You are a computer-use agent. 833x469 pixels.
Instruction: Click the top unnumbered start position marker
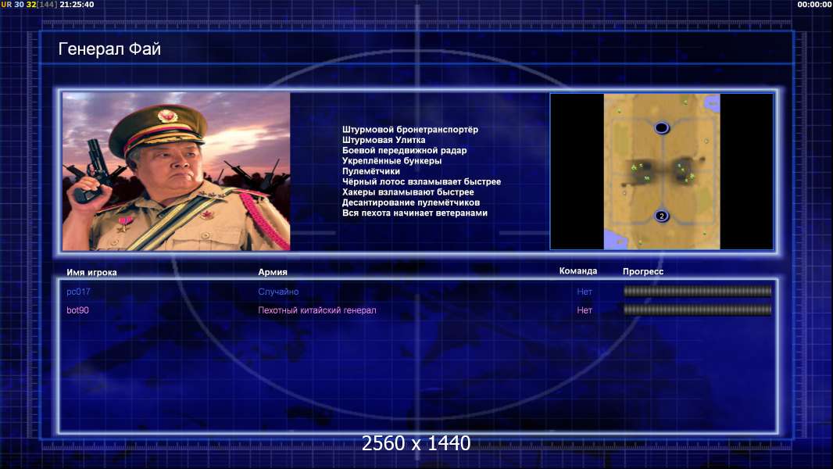[x=661, y=128]
